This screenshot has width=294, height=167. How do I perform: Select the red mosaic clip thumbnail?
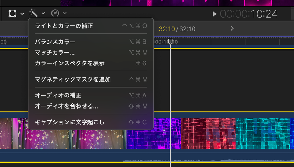[x=208, y=133]
